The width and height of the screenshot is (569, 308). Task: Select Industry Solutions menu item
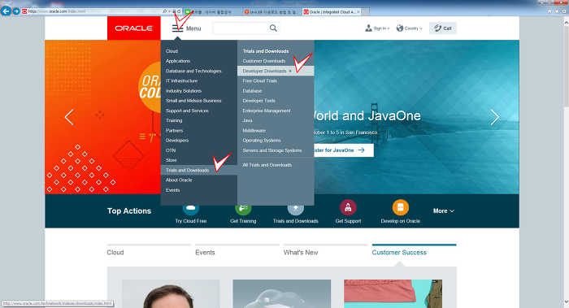tap(184, 91)
